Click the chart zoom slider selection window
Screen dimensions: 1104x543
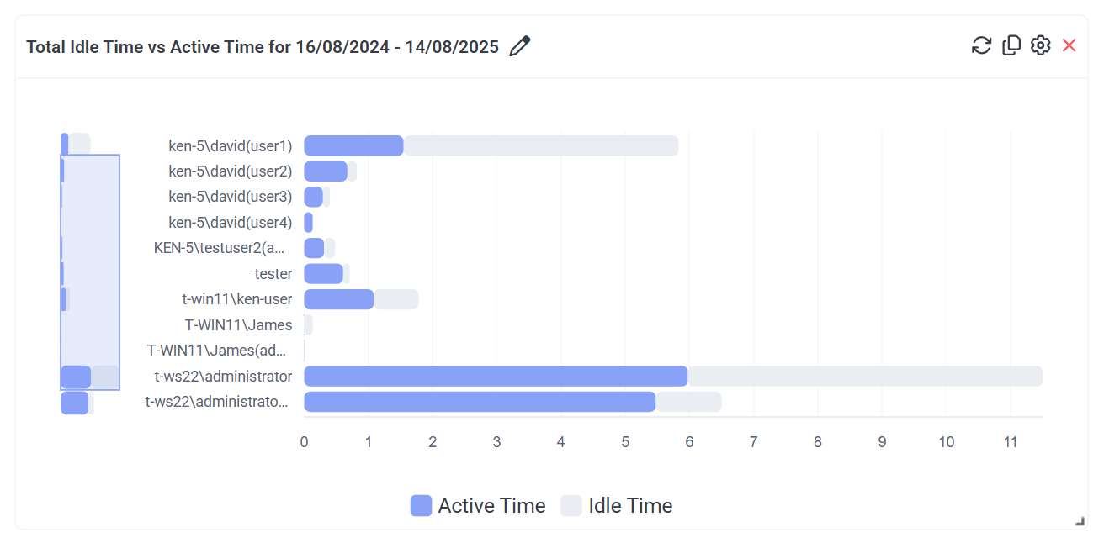90,272
